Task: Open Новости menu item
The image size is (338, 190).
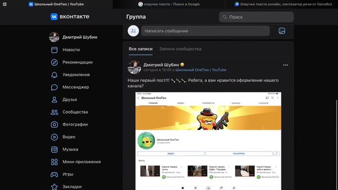Action: click(x=71, y=50)
